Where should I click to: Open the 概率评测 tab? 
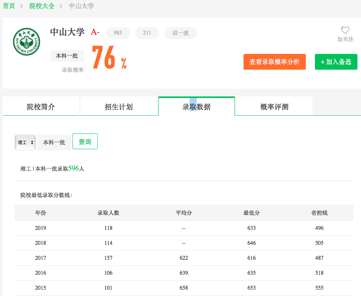(x=274, y=107)
